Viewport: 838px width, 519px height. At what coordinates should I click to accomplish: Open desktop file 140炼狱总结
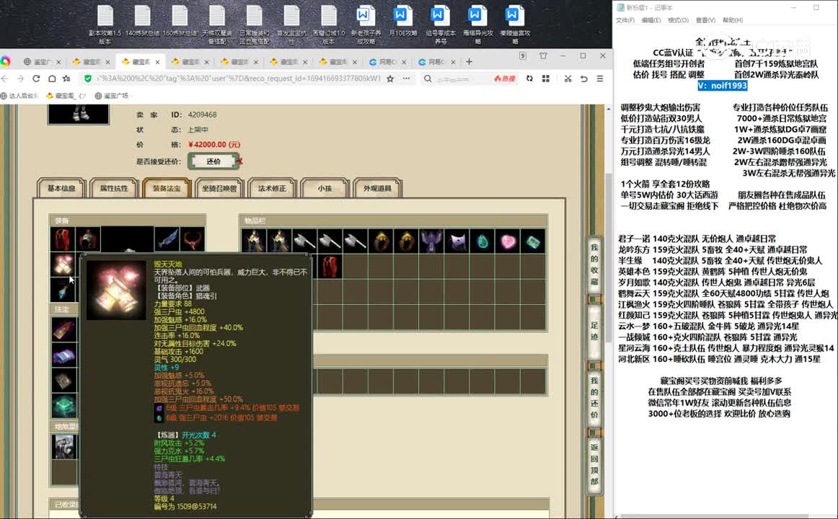[x=142, y=22]
